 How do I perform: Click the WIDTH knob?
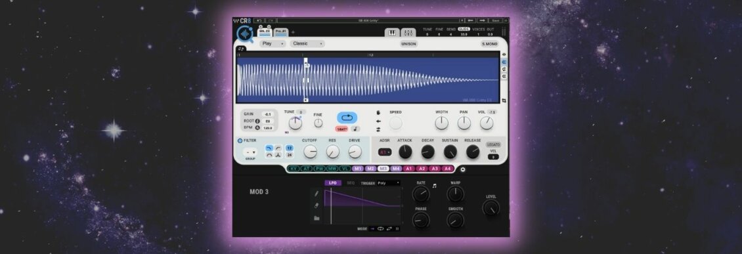pos(441,123)
